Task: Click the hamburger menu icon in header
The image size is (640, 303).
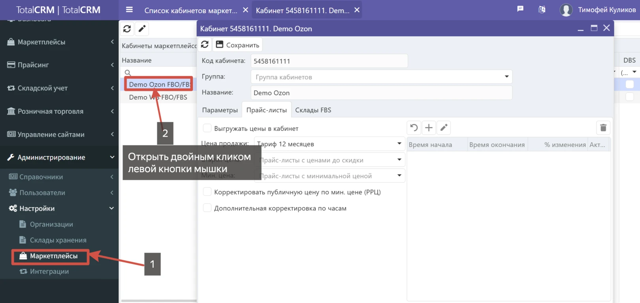Action: 129,10
